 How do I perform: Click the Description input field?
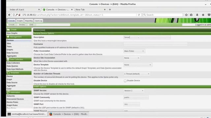(x=147, y=37)
